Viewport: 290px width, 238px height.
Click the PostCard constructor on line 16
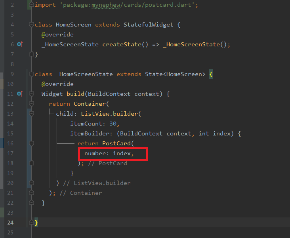pos(116,143)
